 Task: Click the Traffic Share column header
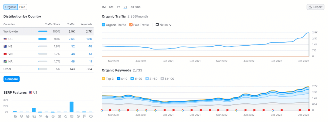[x=53, y=24]
